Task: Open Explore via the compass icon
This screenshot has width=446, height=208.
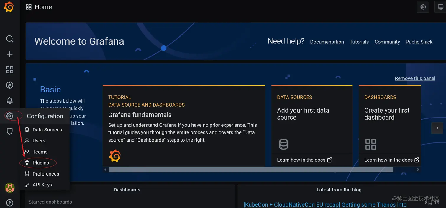Action: [x=9, y=85]
